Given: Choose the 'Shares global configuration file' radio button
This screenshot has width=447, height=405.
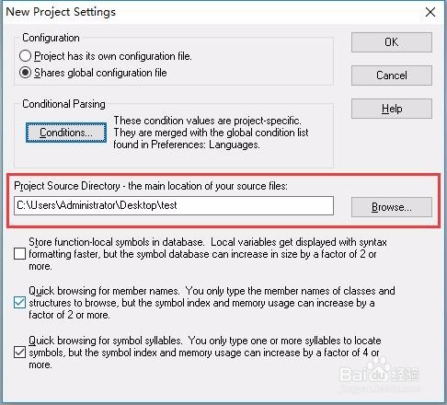Looking at the screenshot, I should click(25, 73).
